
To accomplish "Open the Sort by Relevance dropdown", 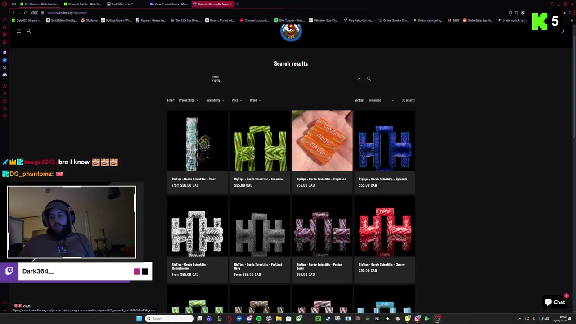I will [381, 100].
